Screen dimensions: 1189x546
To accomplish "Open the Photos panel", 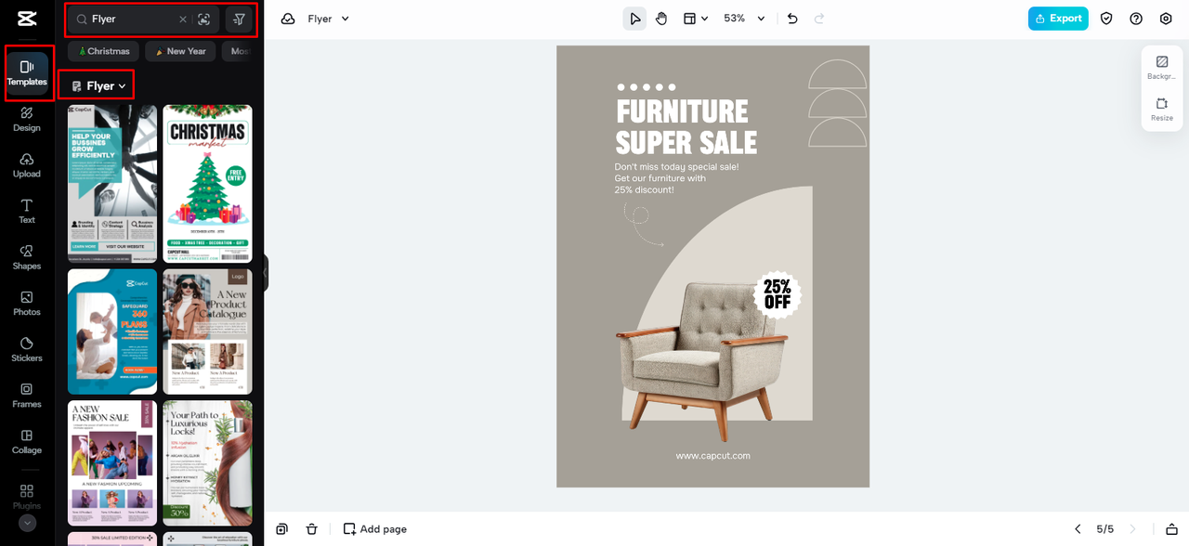I will tap(27, 304).
